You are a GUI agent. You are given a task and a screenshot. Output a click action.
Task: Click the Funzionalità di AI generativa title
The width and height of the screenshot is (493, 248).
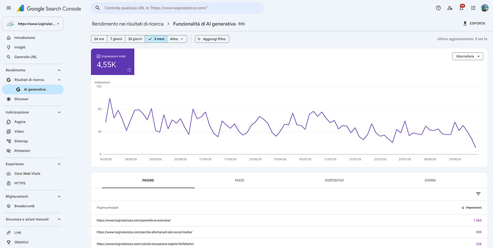click(204, 24)
